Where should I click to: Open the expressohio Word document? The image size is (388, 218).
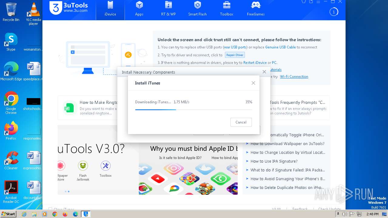click(x=33, y=160)
